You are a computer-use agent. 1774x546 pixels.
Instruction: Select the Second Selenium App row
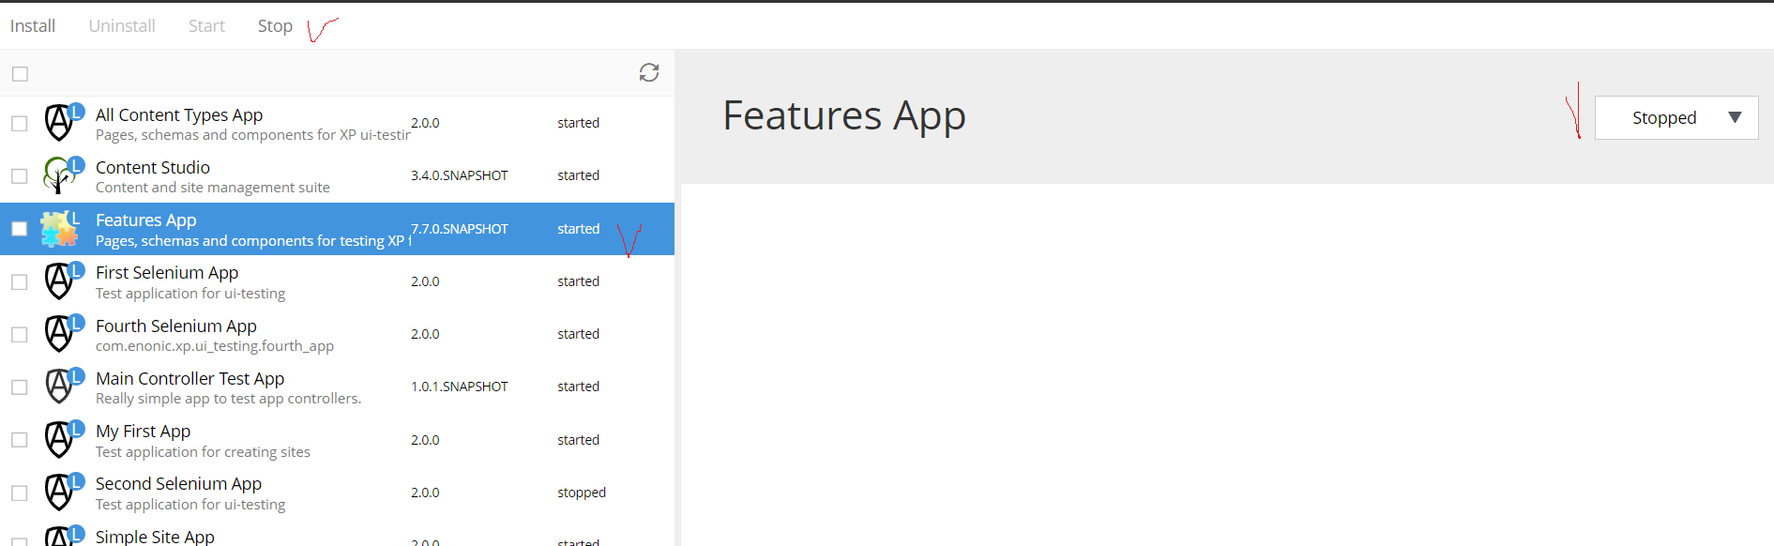pos(281,492)
